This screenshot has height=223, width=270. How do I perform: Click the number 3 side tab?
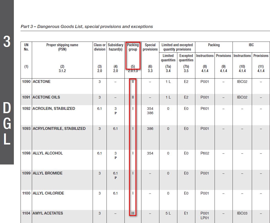tap(7, 42)
